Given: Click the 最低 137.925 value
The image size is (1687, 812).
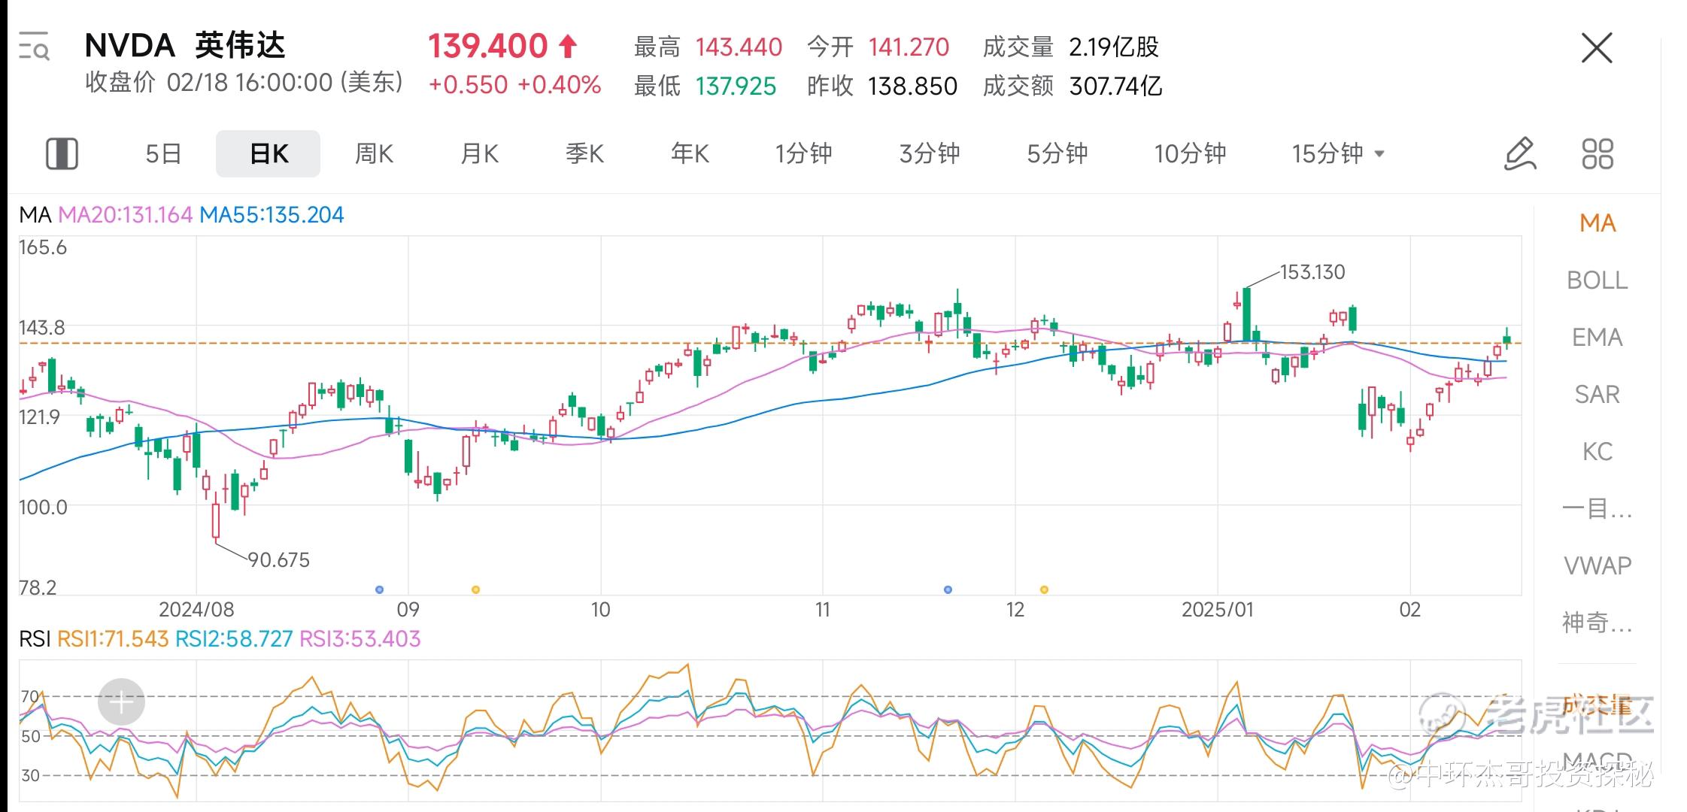Looking at the screenshot, I should [736, 86].
